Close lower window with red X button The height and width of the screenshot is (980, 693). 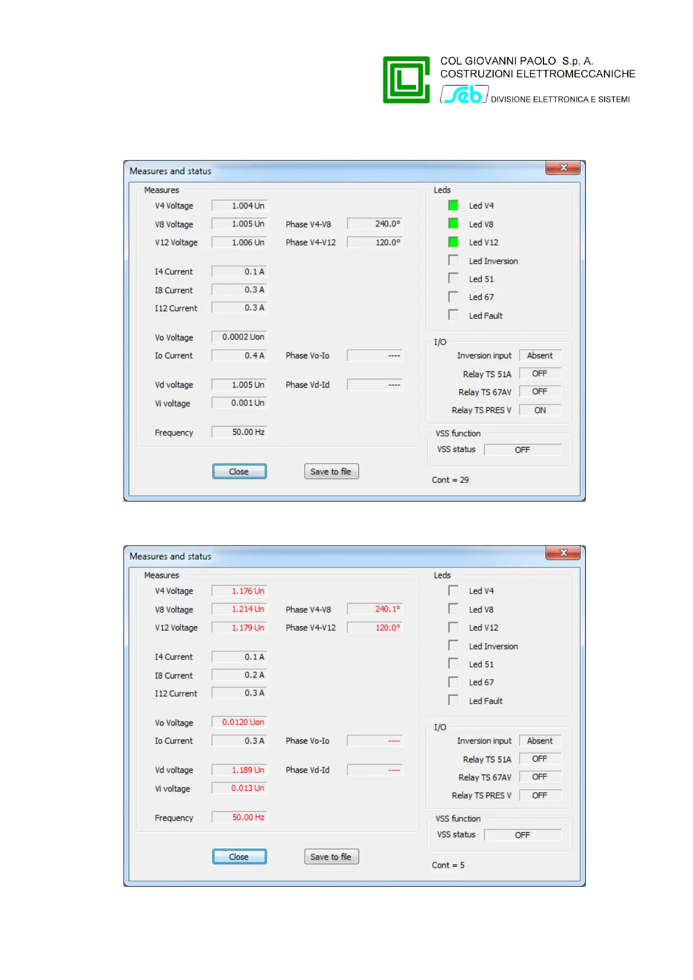click(563, 553)
